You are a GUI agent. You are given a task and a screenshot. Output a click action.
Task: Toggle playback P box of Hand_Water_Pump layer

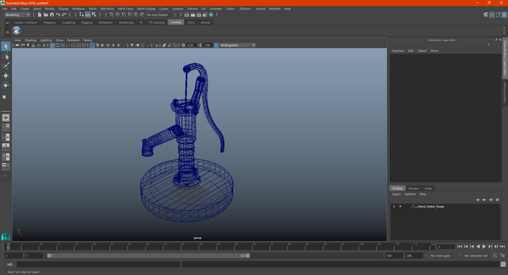[x=400, y=207]
